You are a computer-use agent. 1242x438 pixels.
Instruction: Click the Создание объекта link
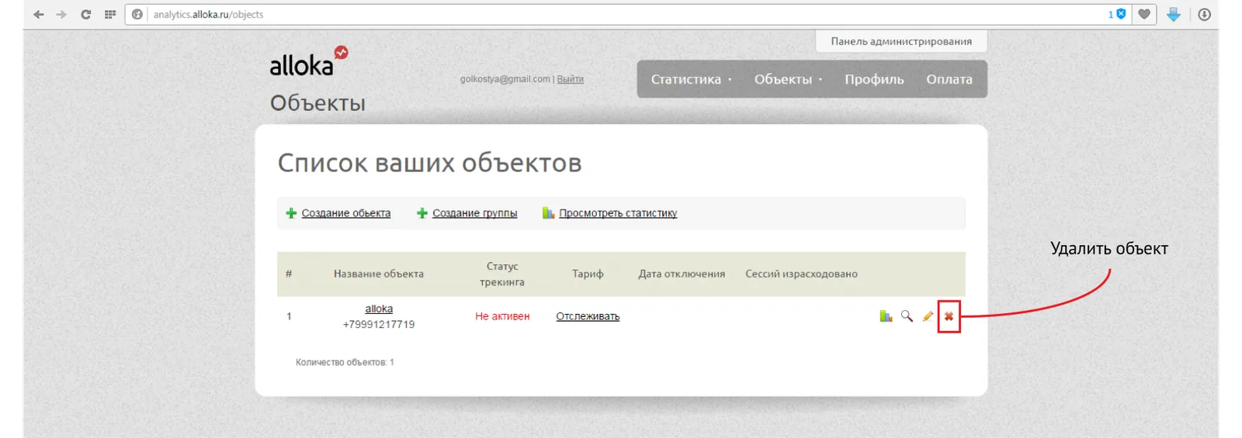[x=346, y=213]
